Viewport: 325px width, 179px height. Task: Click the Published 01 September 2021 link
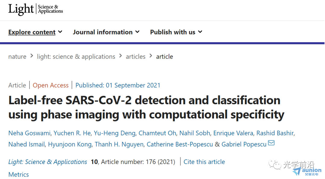pos(118,85)
